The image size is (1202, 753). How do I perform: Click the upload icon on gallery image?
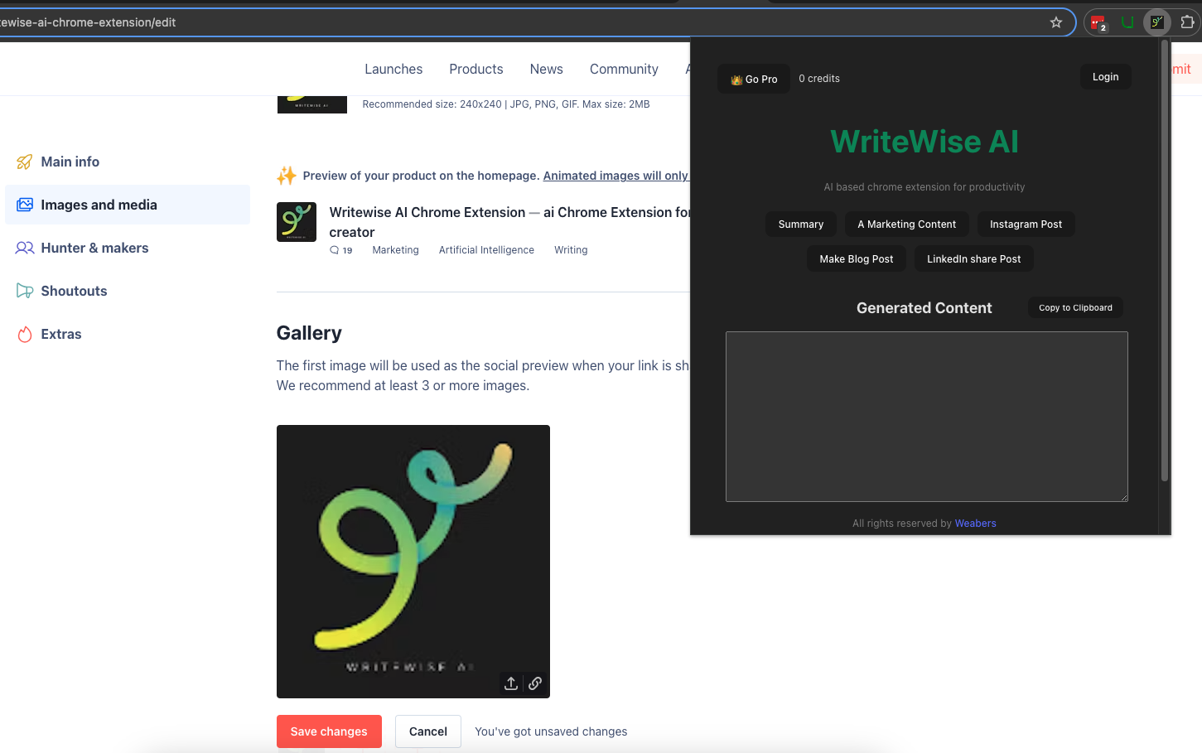[511, 683]
